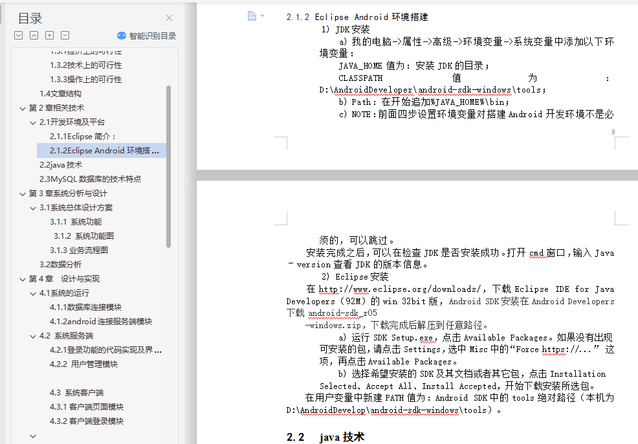Image resolution: width=638 pixels, height=444 pixels.
Task: Close the 目录 navigation pane
Action: click(170, 18)
